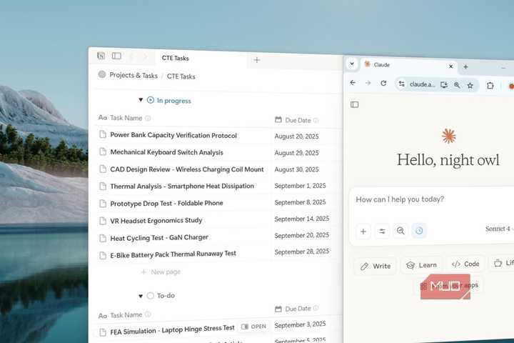Go to Projects & Tasks breadcrumb
The height and width of the screenshot is (343, 514).
pos(133,75)
